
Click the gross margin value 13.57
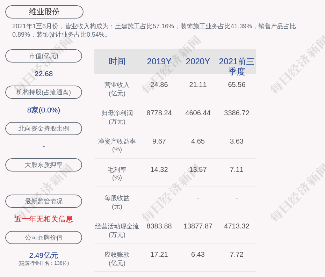pyautogui.click(x=198, y=169)
